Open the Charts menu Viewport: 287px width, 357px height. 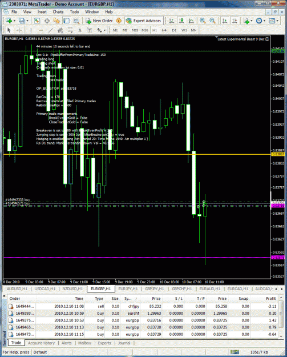pyautogui.click(x=58, y=12)
